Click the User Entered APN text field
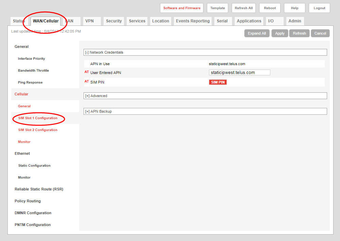 (x=239, y=73)
